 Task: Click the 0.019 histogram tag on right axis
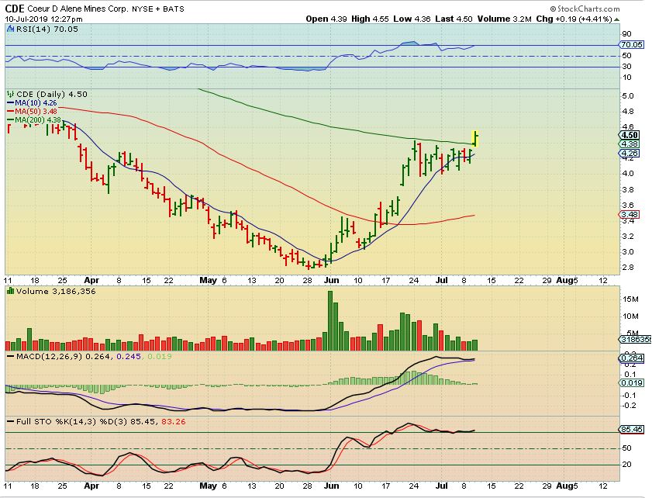[x=632, y=383]
